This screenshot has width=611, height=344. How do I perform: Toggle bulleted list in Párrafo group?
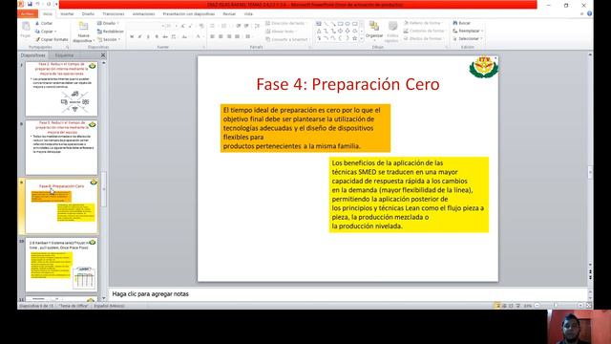point(213,26)
